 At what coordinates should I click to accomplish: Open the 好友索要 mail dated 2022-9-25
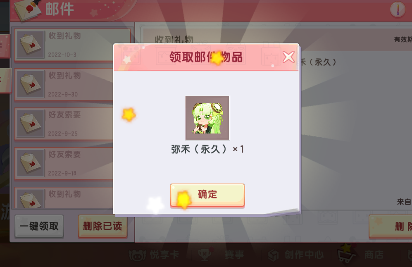tap(64, 124)
